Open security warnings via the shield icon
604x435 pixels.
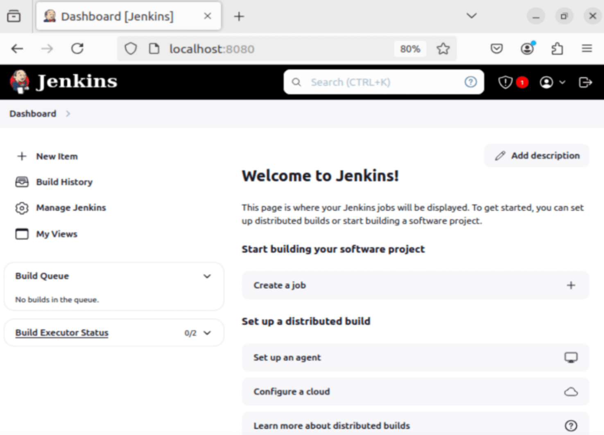coord(505,82)
